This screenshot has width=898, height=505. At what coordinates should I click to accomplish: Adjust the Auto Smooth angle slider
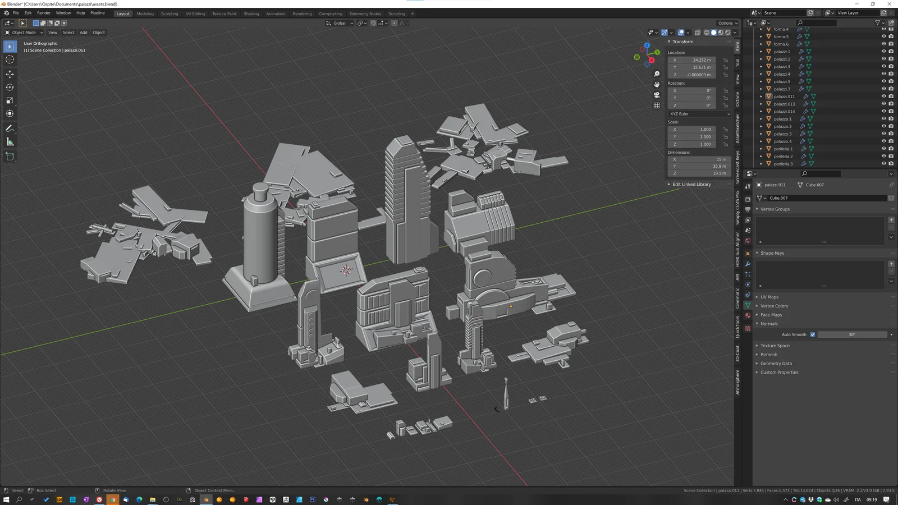[x=852, y=334]
